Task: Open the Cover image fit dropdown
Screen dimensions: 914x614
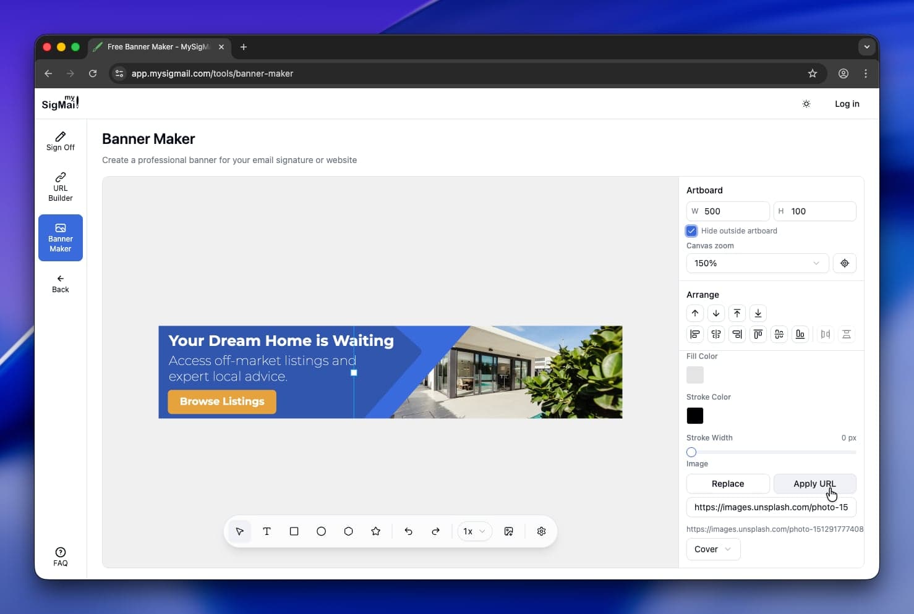Action: click(713, 549)
